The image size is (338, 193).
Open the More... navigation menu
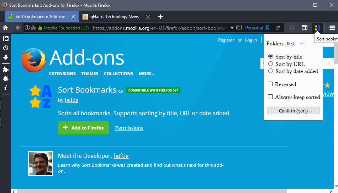pyautogui.click(x=147, y=74)
